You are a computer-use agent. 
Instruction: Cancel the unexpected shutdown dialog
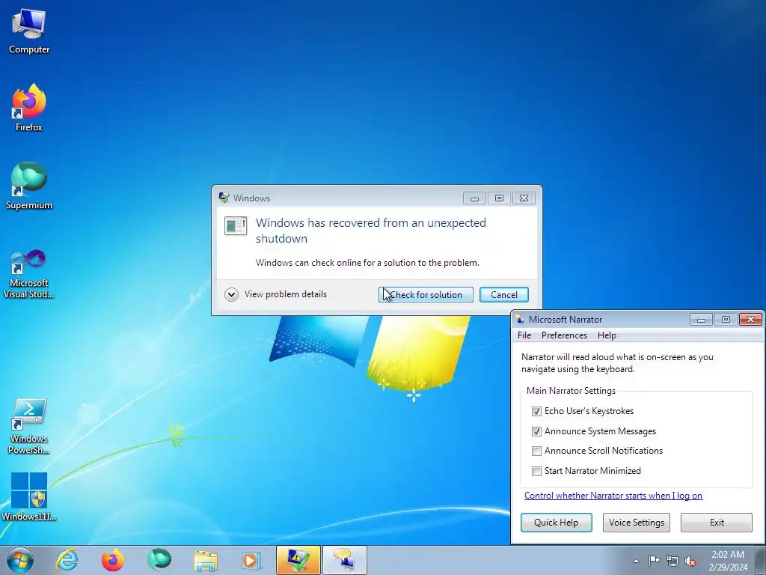[503, 294]
